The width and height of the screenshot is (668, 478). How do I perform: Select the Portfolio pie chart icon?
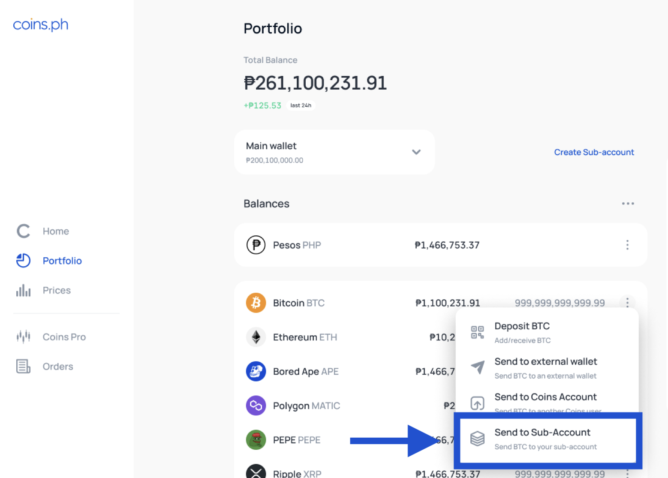coord(24,261)
